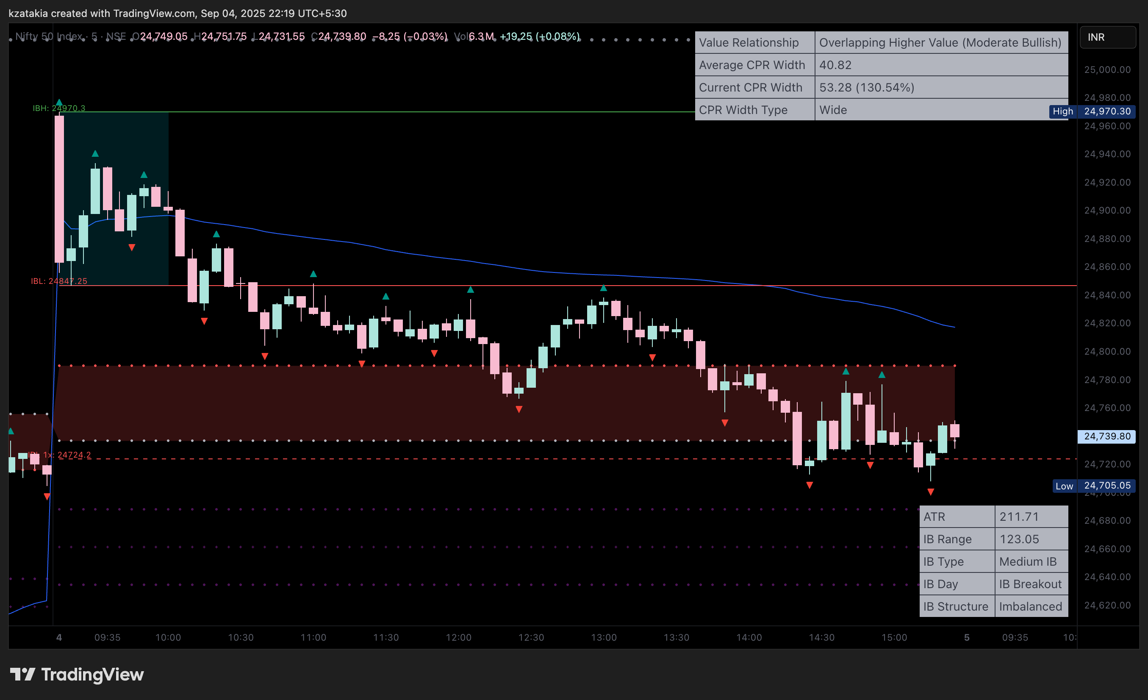
Task: Select the IB Structure label cell
Action: pyautogui.click(x=957, y=606)
